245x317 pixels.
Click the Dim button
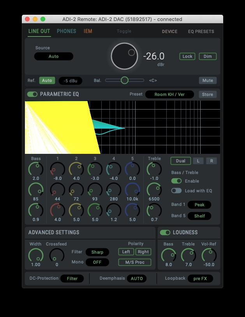click(208, 56)
